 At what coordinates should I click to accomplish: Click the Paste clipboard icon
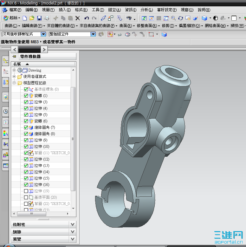click(x=70, y=18)
